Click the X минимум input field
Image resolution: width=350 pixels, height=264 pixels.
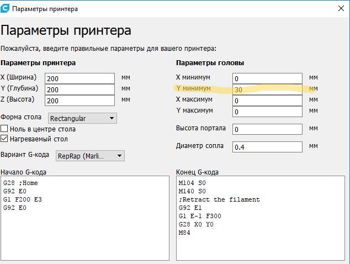pos(267,78)
